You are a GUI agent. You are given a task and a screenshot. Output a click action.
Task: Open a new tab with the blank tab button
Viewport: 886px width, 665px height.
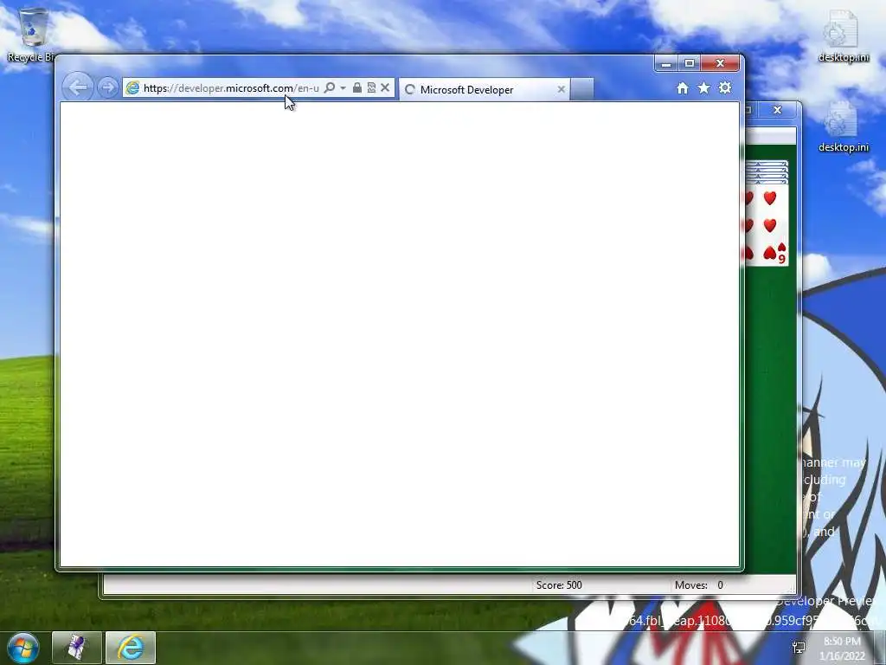[x=582, y=89]
